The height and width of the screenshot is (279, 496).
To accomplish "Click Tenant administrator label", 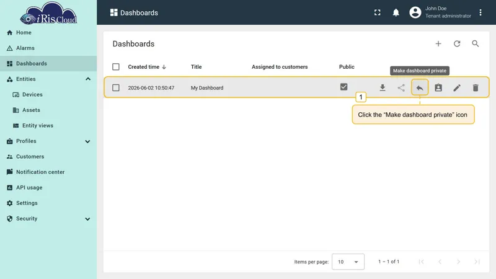I will (448, 16).
